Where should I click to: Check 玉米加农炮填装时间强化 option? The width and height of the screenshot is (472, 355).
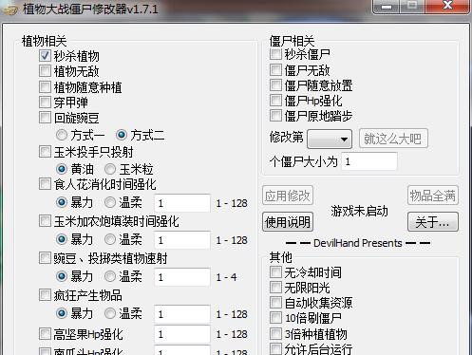(x=45, y=221)
